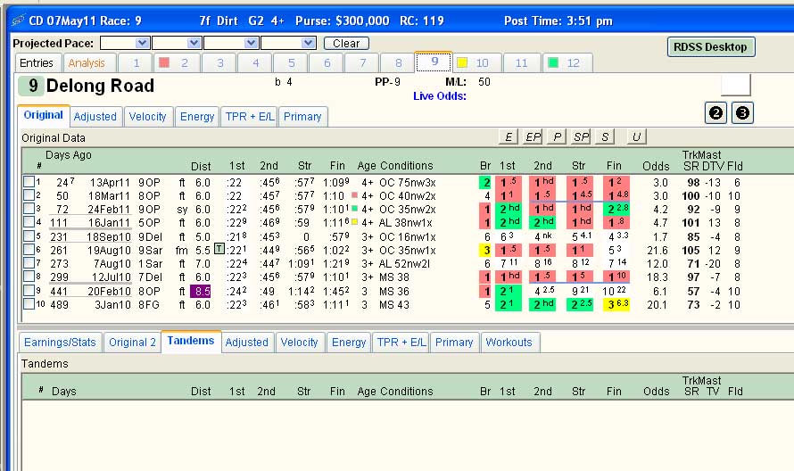Image resolution: width=794 pixels, height=471 pixels.
Task: Toggle the S running style filter
Action: point(605,136)
